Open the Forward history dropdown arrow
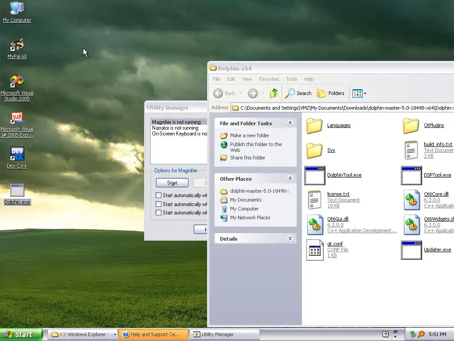The image size is (454, 341). point(263,93)
